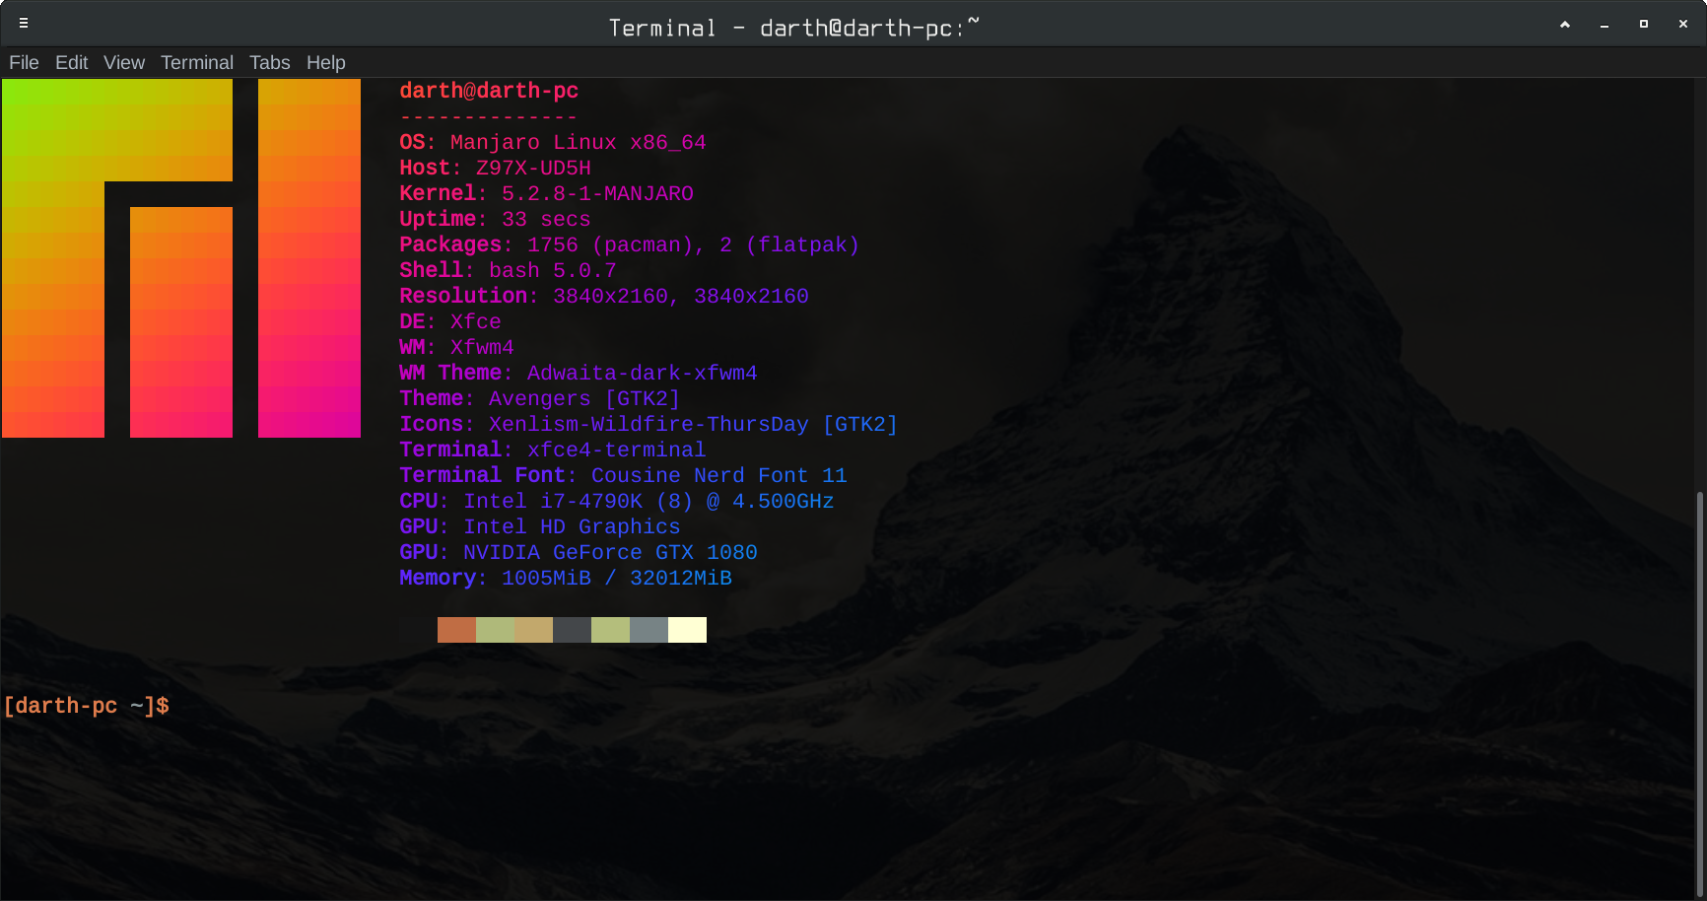Click the 'GPU: NVIDIA GeForce GTX 1080' line

pyautogui.click(x=579, y=552)
